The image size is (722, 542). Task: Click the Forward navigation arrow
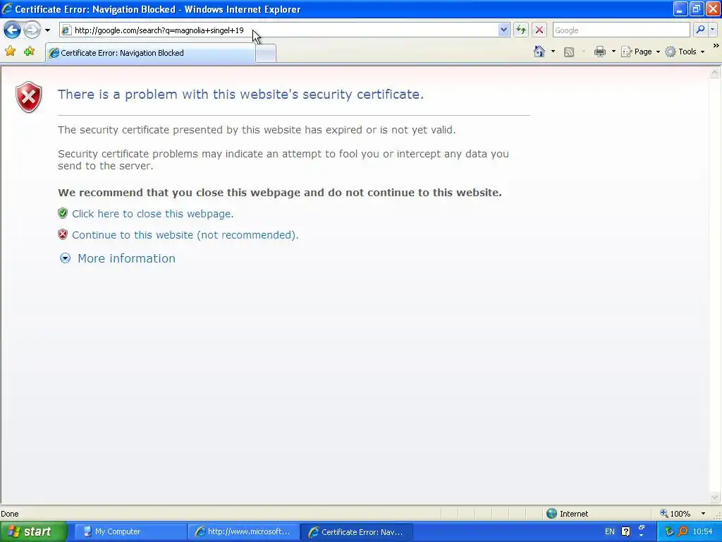(x=32, y=30)
